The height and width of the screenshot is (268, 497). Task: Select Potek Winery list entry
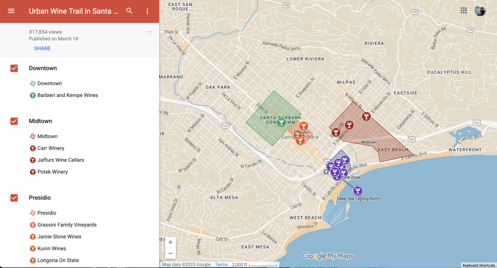click(x=52, y=172)
